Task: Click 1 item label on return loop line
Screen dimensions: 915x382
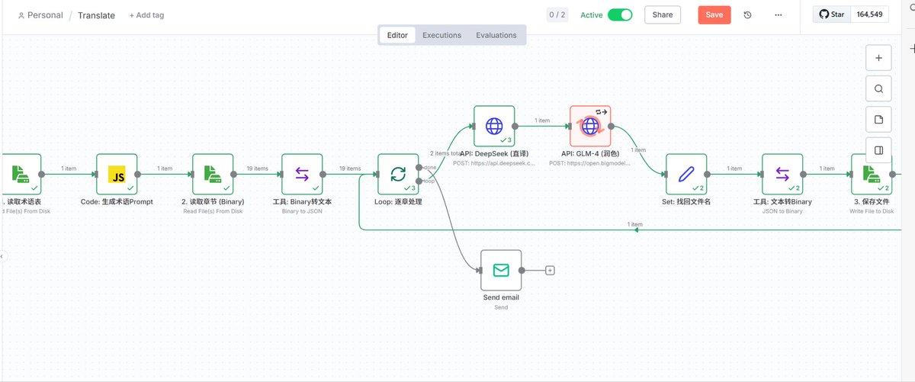Action: (x=634, y=224)
